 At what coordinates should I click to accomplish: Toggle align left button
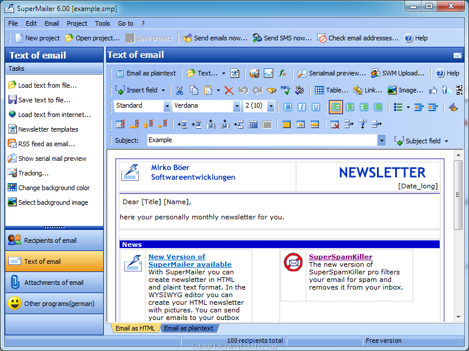tap(335, 107)
